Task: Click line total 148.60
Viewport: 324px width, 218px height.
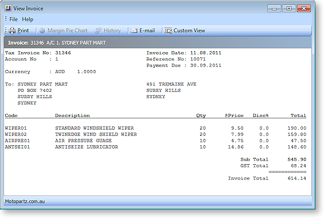Action: coord(296,147)
